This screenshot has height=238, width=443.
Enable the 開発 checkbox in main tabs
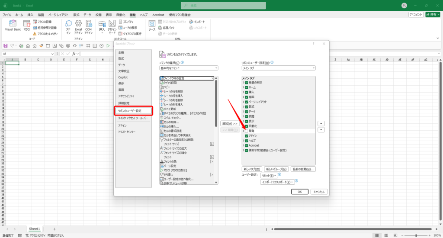(x=247, y=131)
